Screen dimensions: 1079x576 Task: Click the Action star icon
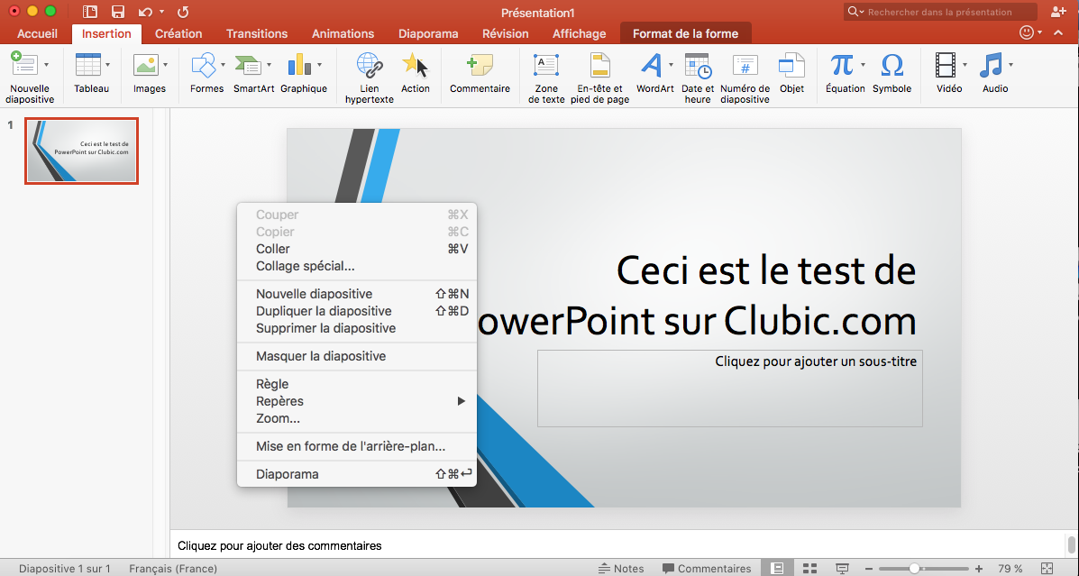[x=415, y=65]
